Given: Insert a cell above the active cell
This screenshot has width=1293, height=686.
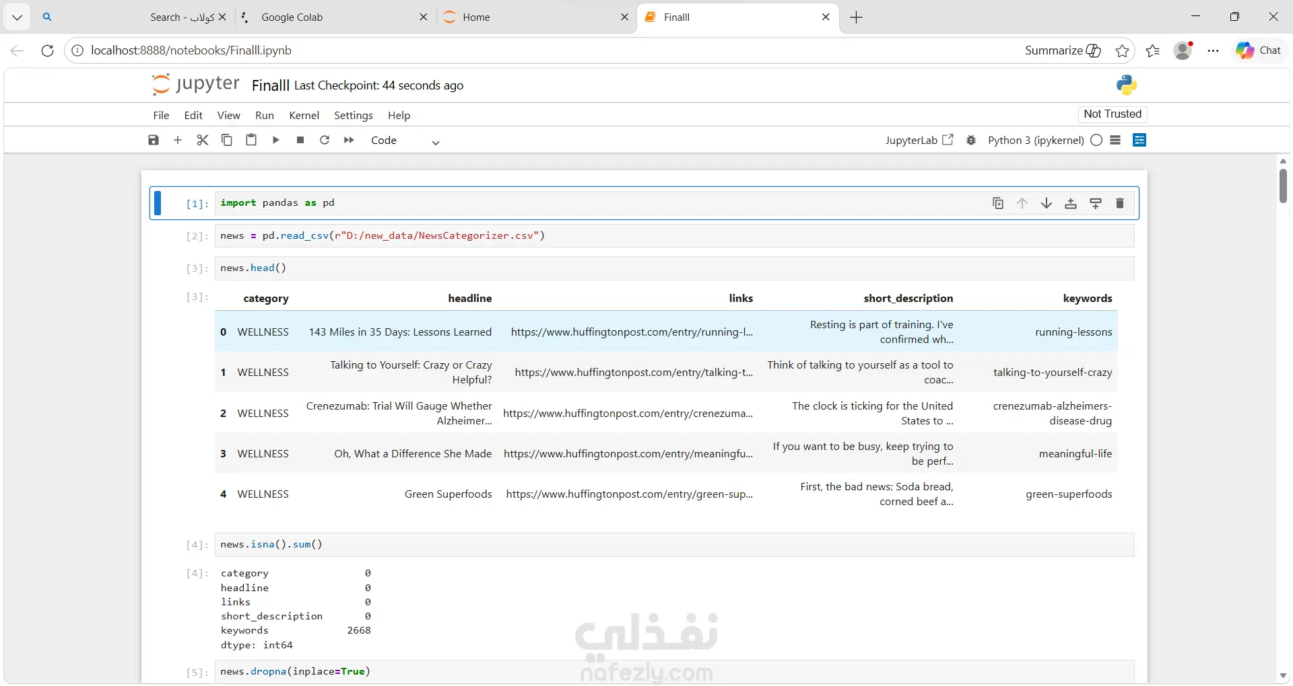Looking at the screenshot, I should tap(1071, 203).
